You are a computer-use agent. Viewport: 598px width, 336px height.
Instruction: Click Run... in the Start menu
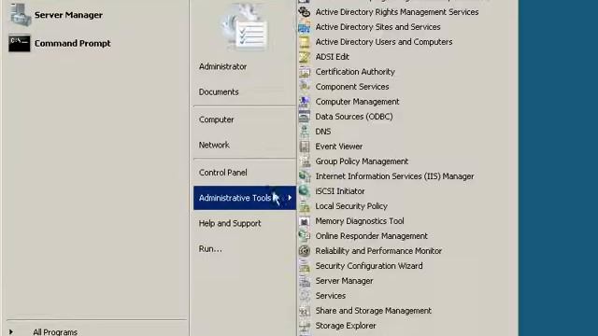[x=210, y=249]
